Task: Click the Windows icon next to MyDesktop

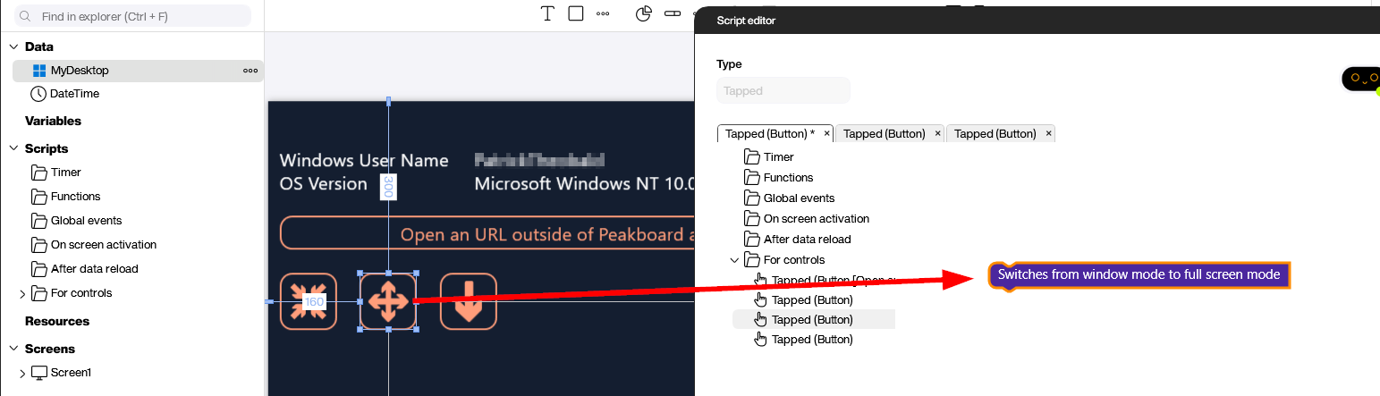Action: [x=38, y=71]
